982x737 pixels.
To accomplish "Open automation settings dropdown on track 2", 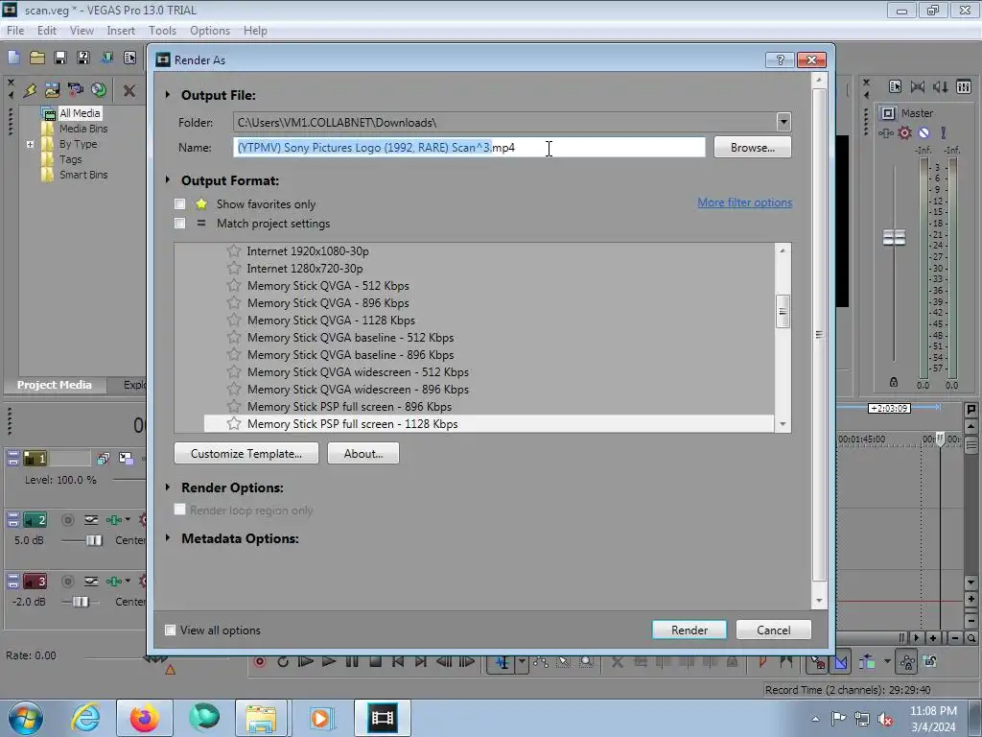I will tap(128, 519).
